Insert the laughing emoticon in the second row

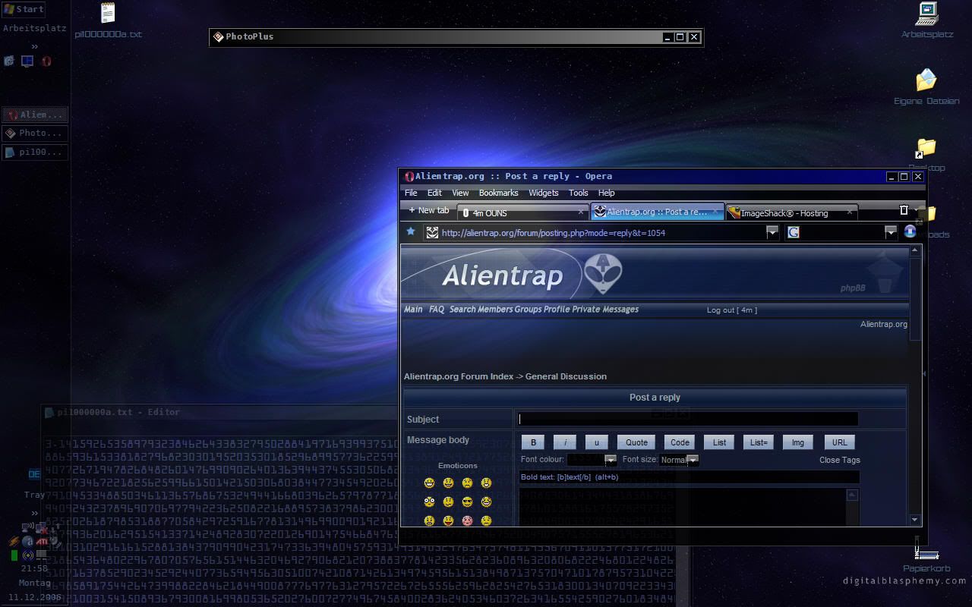487,502
